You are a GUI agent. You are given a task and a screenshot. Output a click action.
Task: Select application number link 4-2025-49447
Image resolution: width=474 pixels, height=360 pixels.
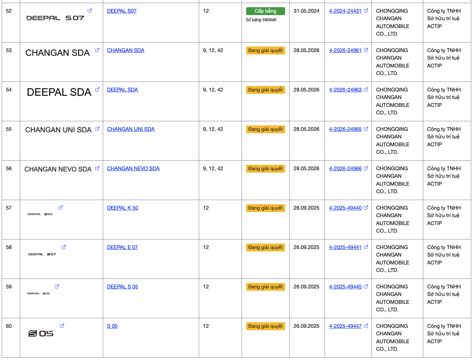[345, 326]
